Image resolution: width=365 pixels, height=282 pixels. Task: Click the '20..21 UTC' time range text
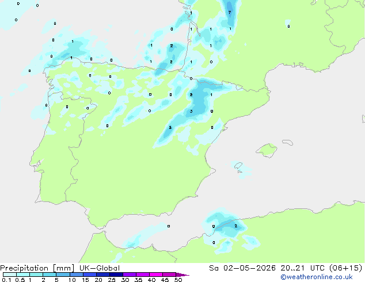click(x=302, y=268)
